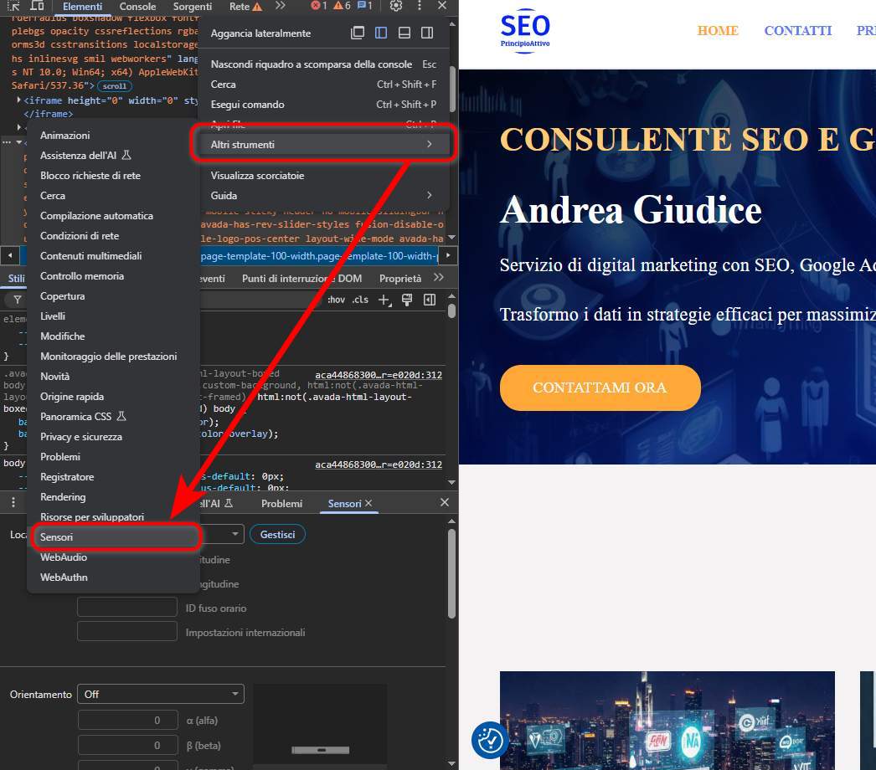Click the CONTATTAMI ORA button
Viewport: 876px width, 770px height.
pos(600,388)
